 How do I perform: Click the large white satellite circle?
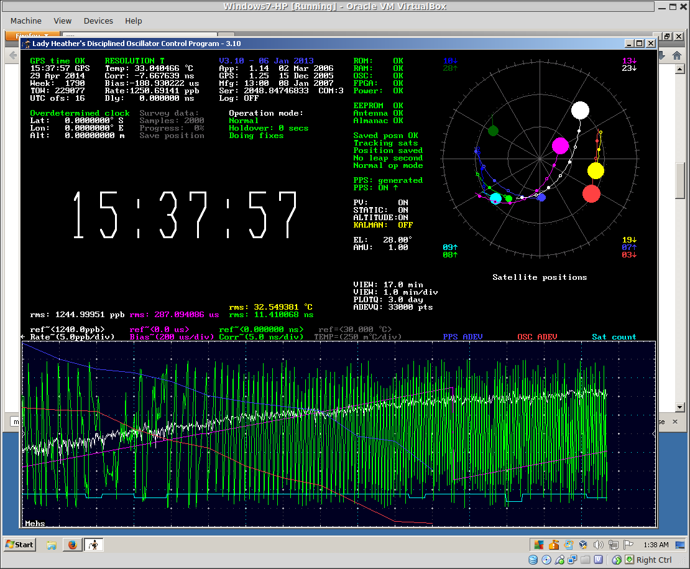pos(580,110)
